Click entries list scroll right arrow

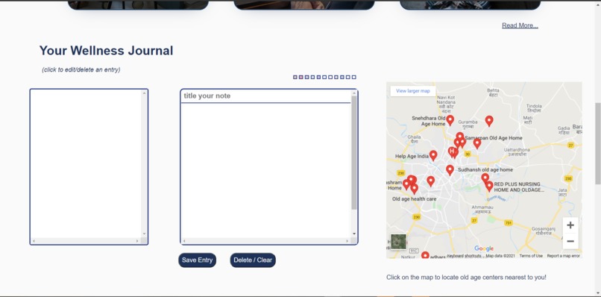(137, 241)
